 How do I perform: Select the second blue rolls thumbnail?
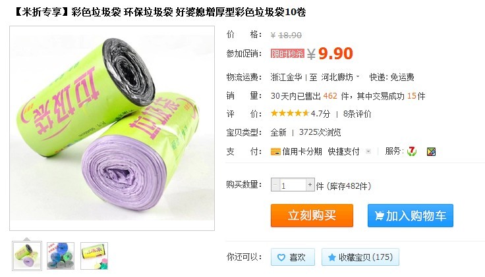point(61,256)
